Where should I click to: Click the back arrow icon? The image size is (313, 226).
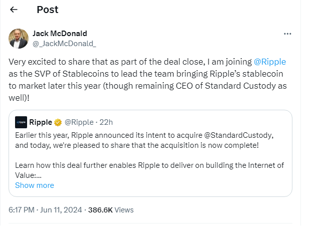click(14, 10)
